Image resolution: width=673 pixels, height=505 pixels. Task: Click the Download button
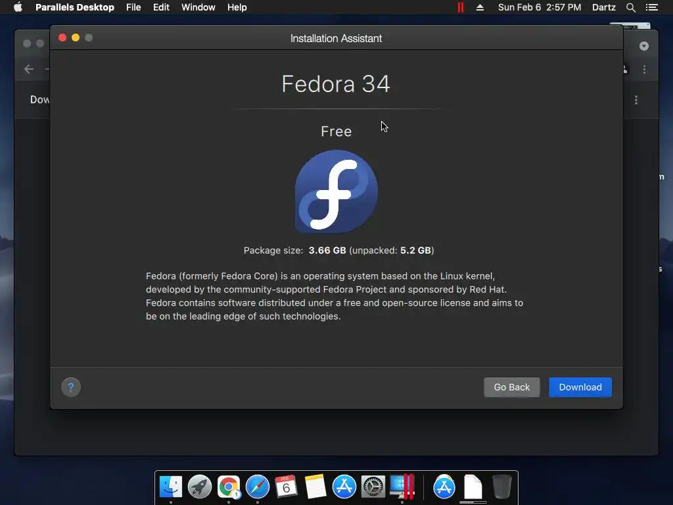pyautogui.click(x=580, y=387)
